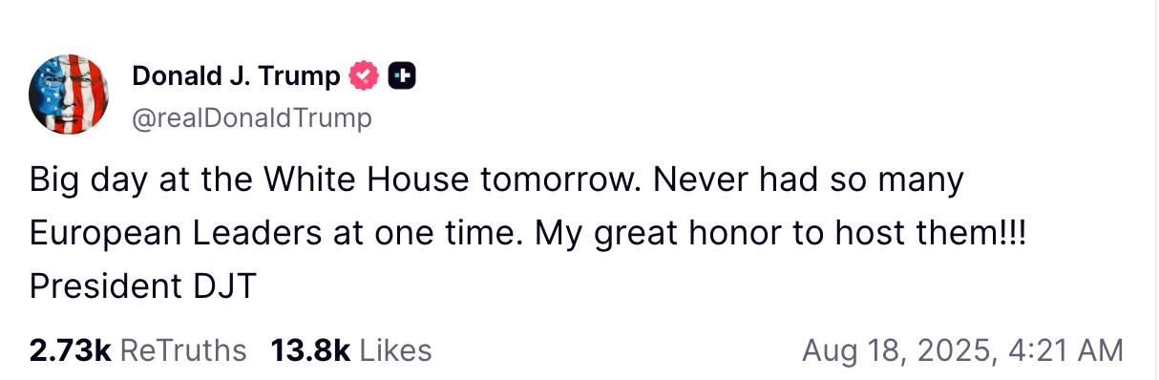Click the flag-painted face in the avatar
Screen dimensions: 1159x380
[69, 95]
